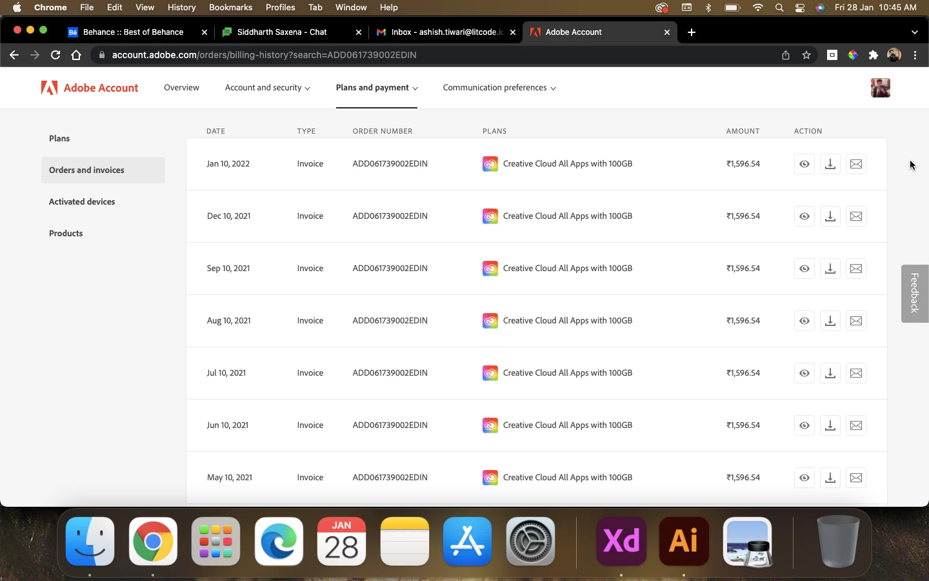The width and height of the screenshot is (929, 581).
Task: Open the Feedback side tab
Action: click(915, 294)
